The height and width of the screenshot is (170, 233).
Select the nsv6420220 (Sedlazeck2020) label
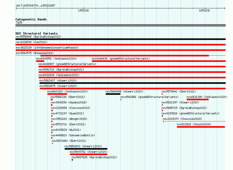click(68, 91)
